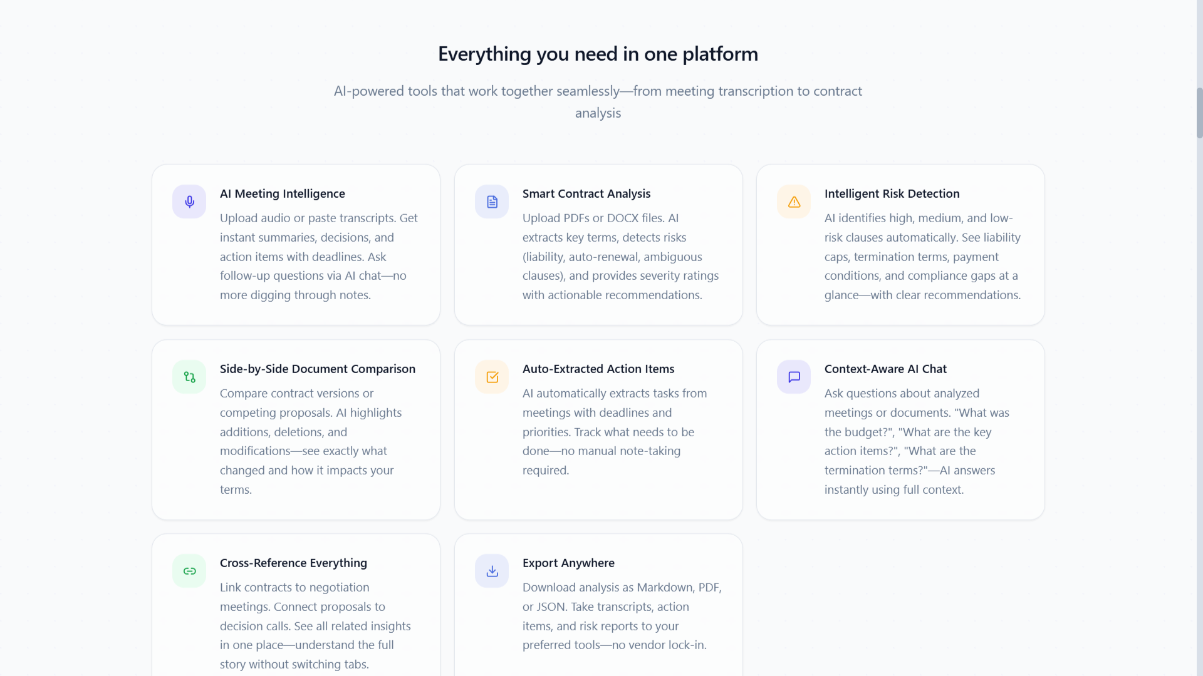Click the Export Anywhere title
This screenshot has width=1203, height=676.
point(568,563)
